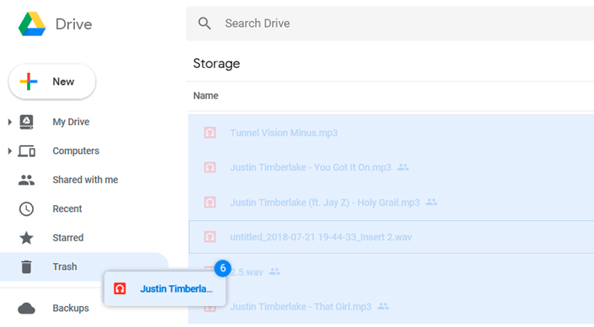Open Computers in sidebar

[x=76, y=150]
